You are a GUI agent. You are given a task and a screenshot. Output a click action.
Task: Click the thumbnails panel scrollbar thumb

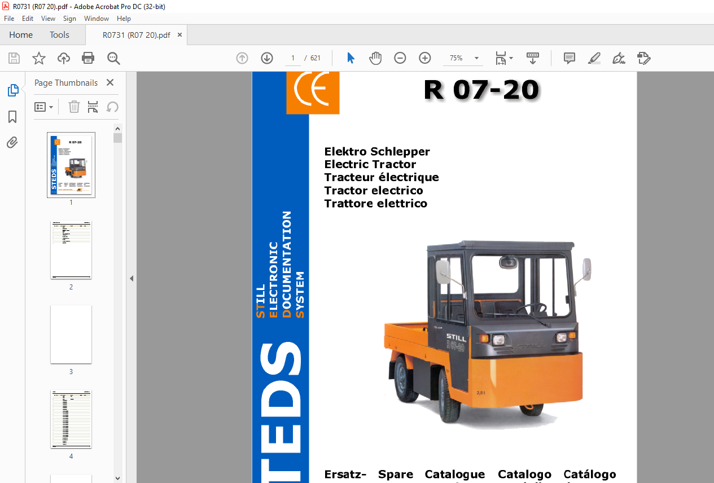pyautogui.click(x=117, y=138)
